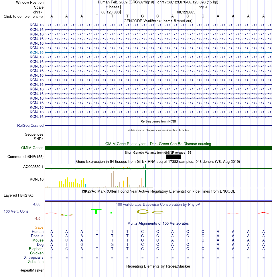This screenshot has width=272, height=277.
Task: Click the 'RefSeq Curated' track label
Action: [30, 125]
